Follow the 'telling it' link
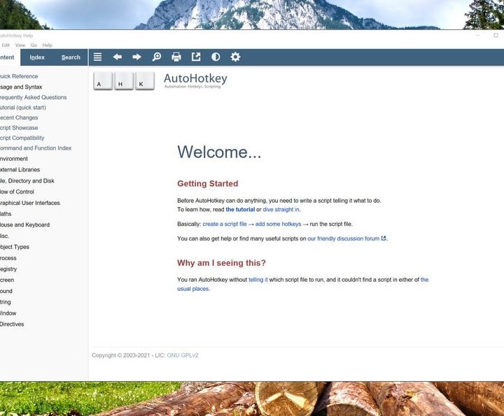This screenshot has height=416, width=504. pyautogui.click(x=258, y=280)
